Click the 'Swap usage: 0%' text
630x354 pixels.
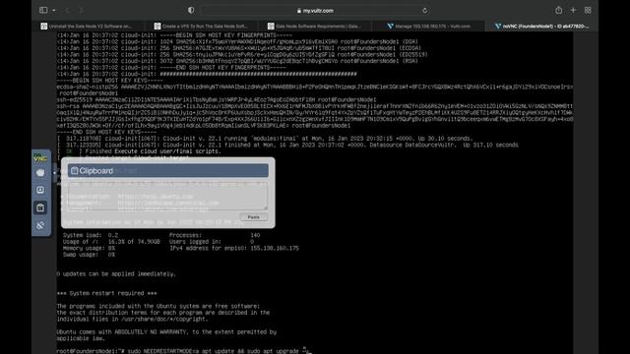[89, 255]
